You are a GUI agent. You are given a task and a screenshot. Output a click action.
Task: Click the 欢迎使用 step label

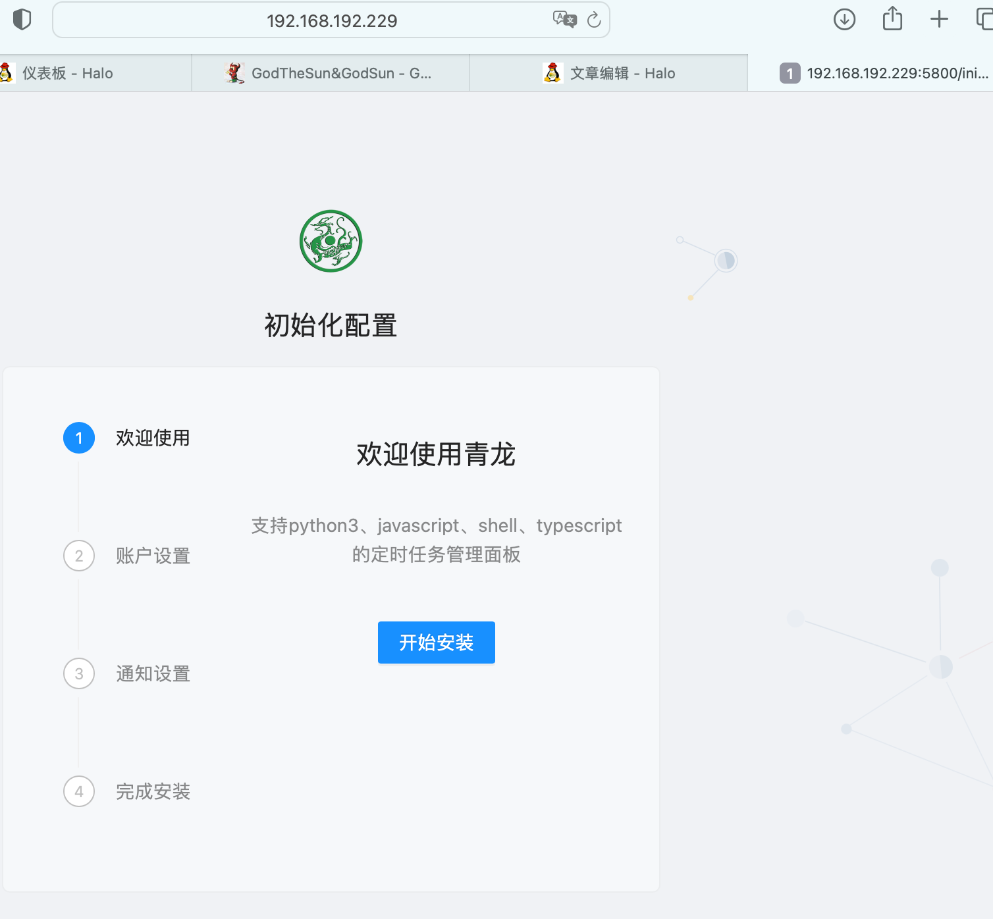click(x=153, y=438)
